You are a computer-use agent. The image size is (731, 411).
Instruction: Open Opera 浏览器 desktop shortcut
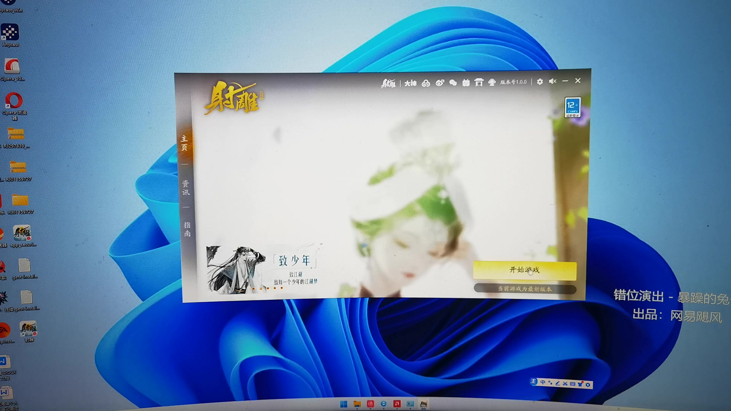(14, 105)
